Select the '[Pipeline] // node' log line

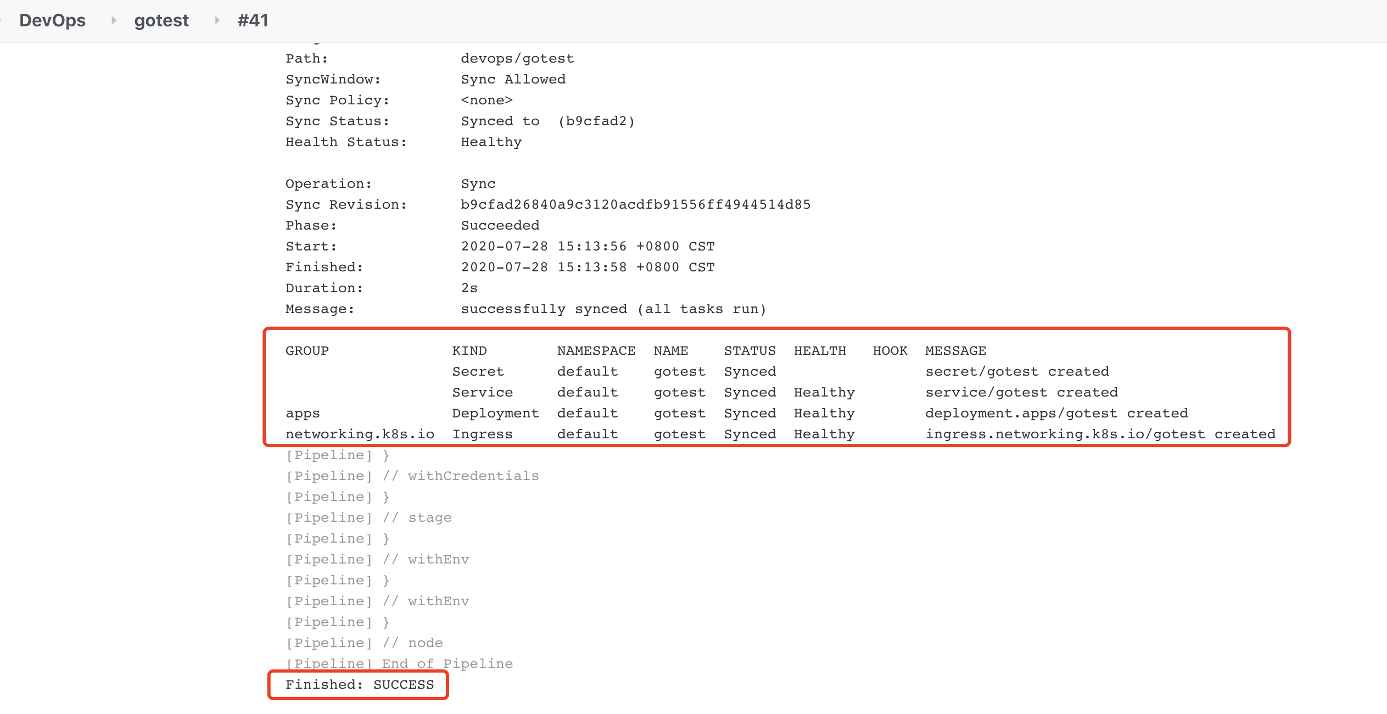tap(364, 643)
